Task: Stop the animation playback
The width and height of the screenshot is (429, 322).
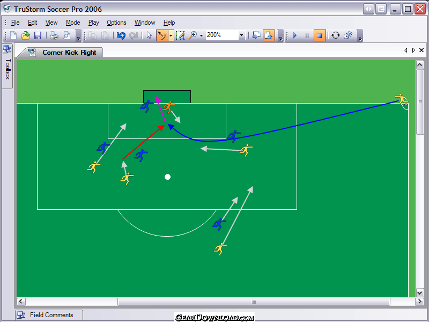Action: pos(320,35)
